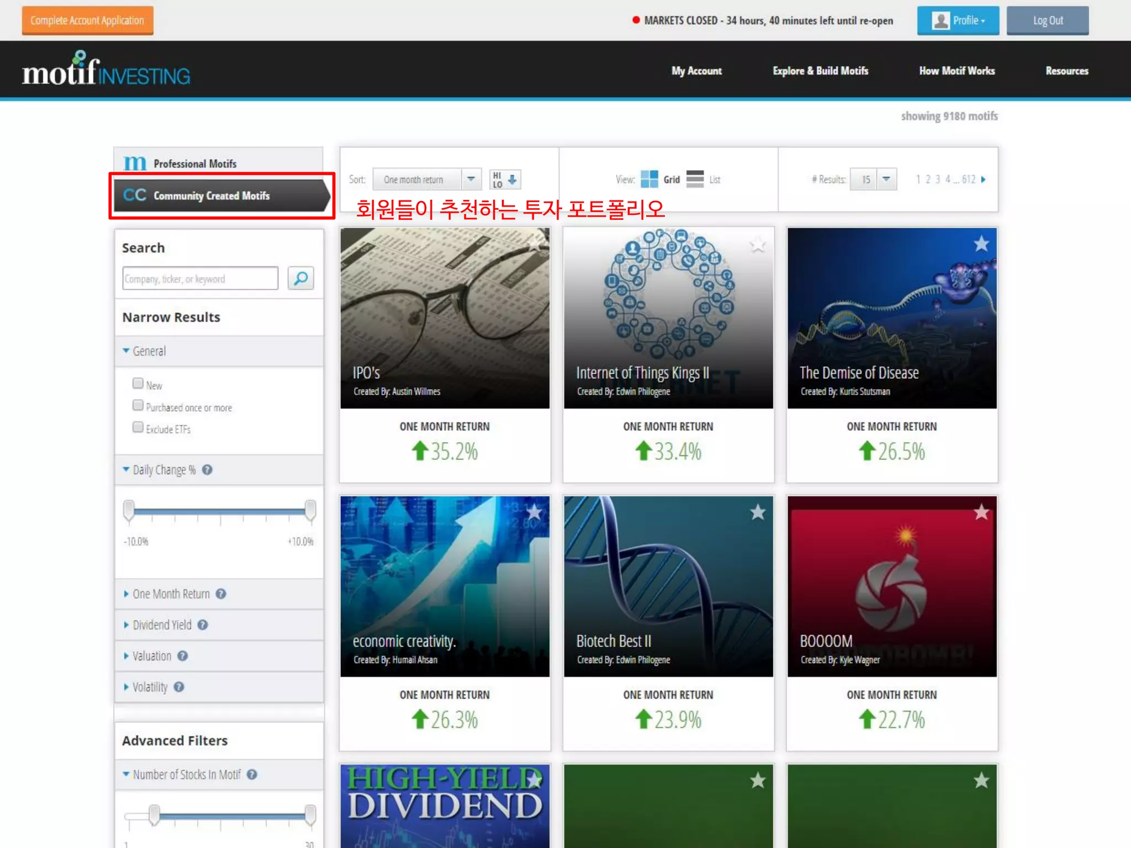This screenshot has height=848, width=1131.
Task: Click the search magnifier icon button
Action: pyautogui.click(x=300, y=278)
